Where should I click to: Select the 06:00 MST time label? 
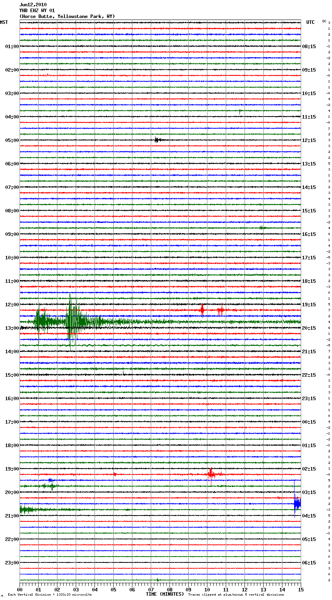point(12,164)
